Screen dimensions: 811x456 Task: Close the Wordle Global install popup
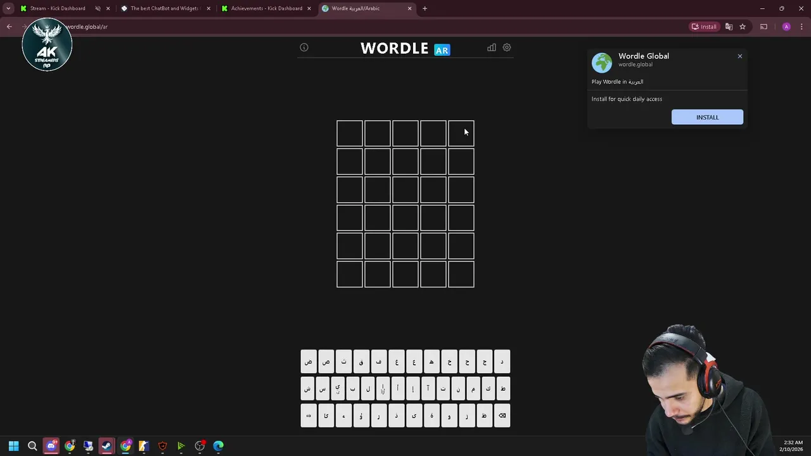739,56
